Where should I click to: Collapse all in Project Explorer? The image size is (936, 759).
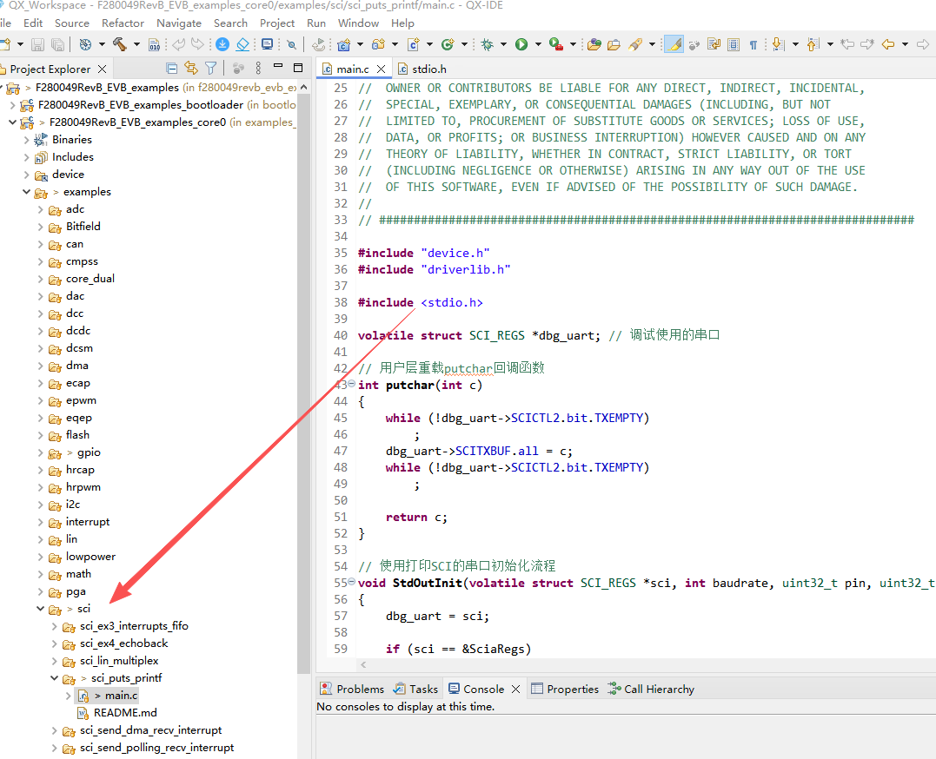point(172,69)
